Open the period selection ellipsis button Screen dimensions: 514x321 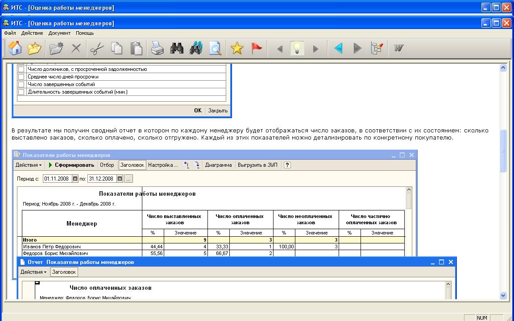(128, 179)
